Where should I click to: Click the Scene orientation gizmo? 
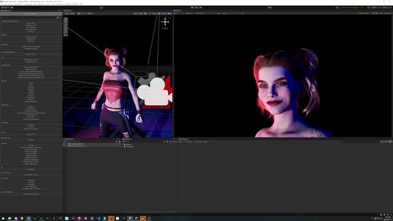(x=165, y=22)
